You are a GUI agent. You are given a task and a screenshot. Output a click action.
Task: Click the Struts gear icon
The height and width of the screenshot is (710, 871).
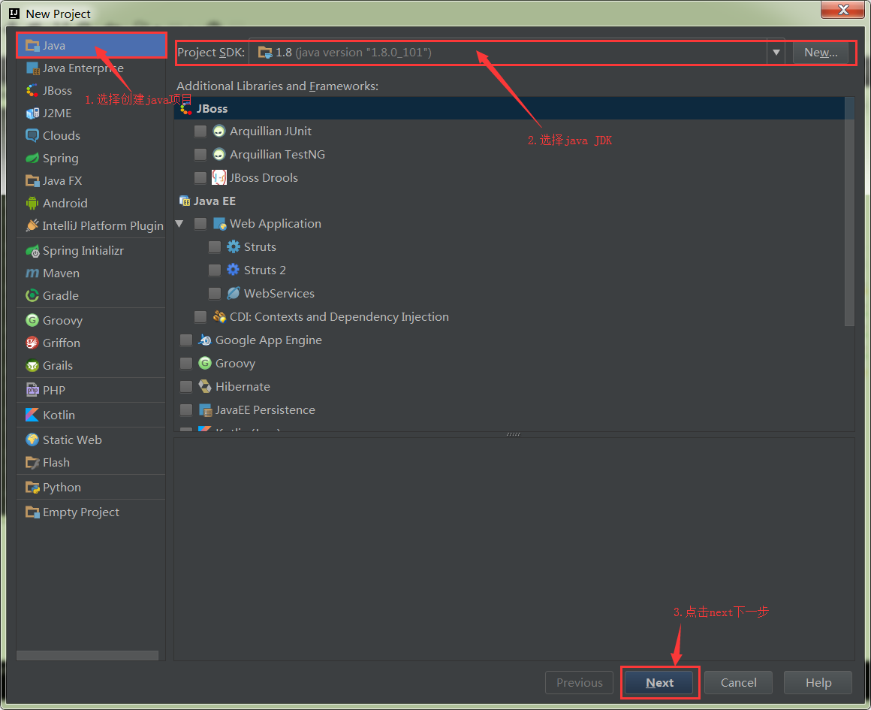234,247
